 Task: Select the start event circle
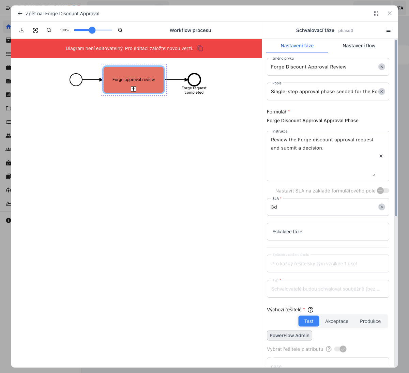76,80
